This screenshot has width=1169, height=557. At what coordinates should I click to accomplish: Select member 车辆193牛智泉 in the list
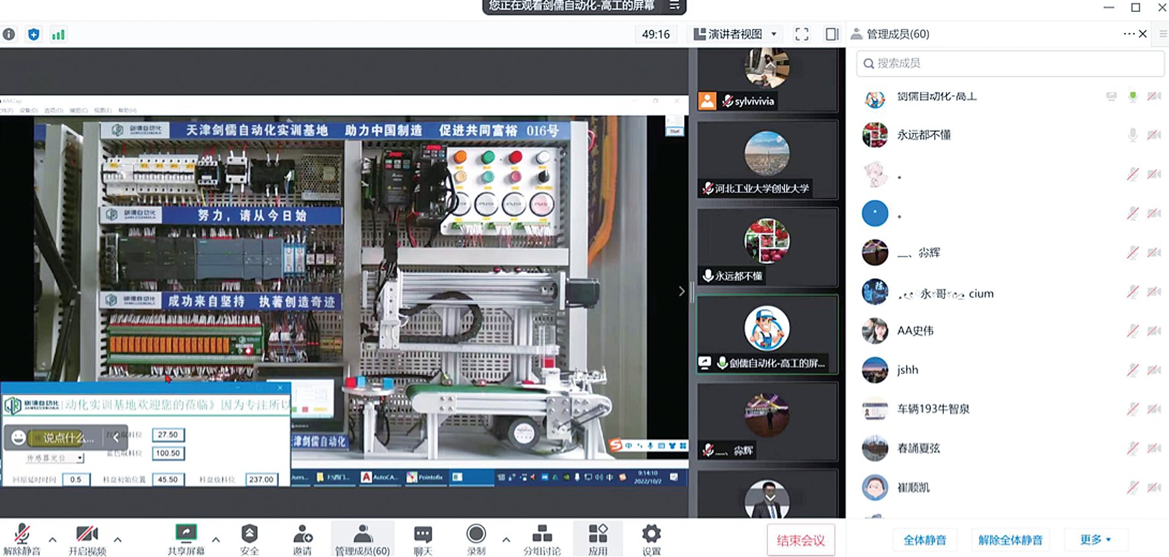point(1011,409)
